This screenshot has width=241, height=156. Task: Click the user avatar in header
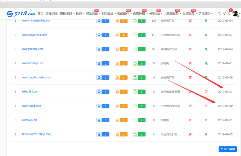(236, 14)
